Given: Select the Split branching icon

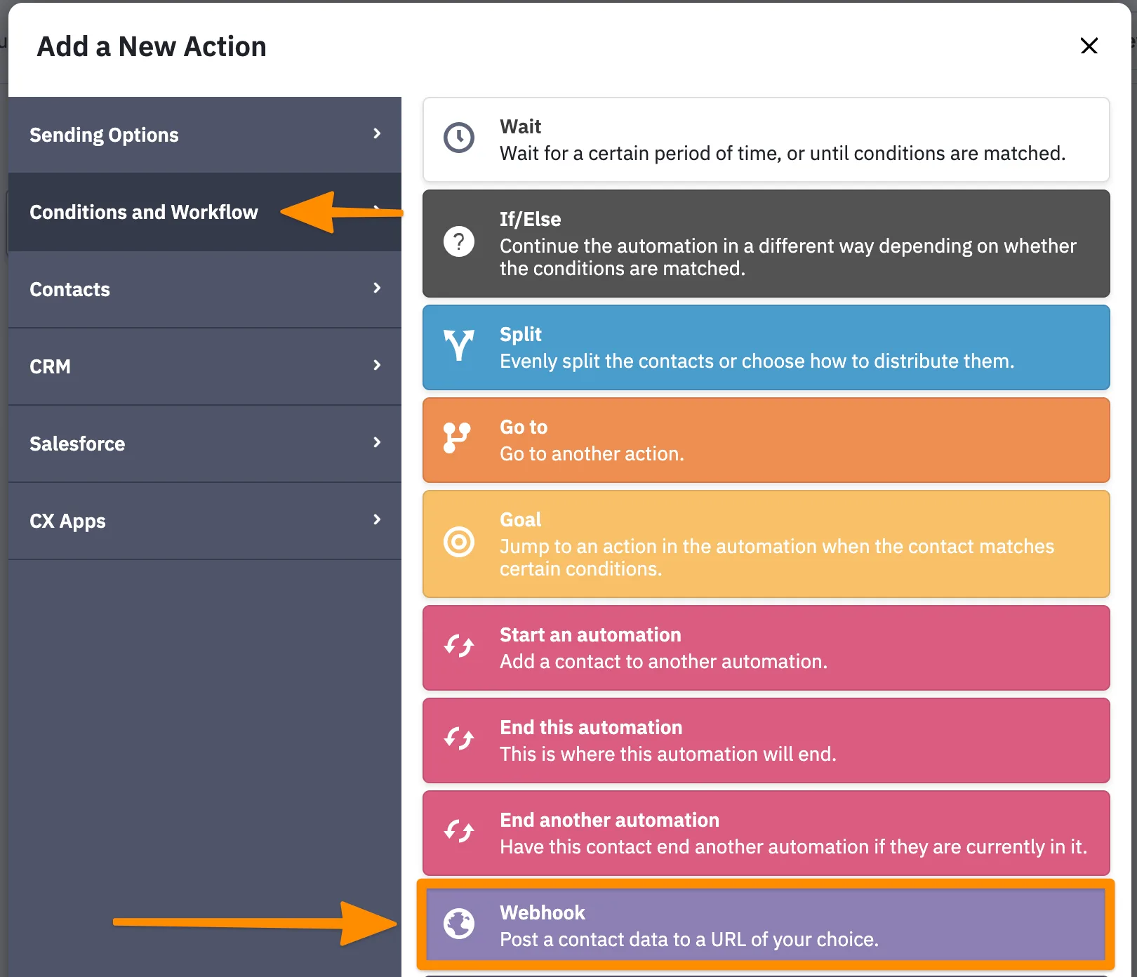Looking at the screenshot, I should (x=459, y=347).
